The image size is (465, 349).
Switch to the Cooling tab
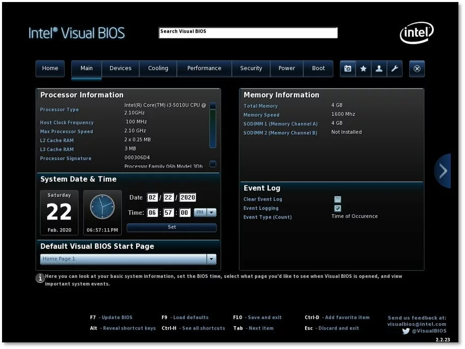tap(158, 69)
